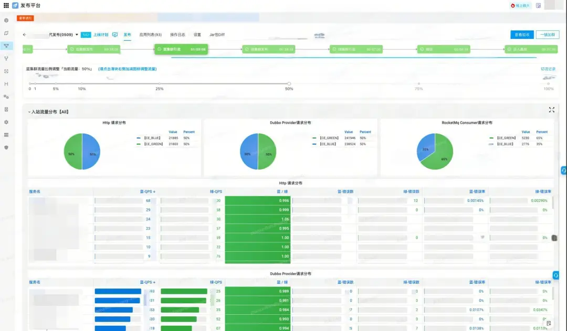The height and width of the screenshot is (331, 567).
Task: Set traffic slider to the 75% mark
Action: tap(419, 83)
